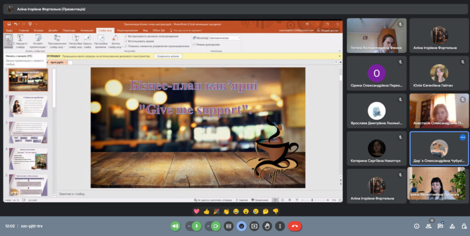Uncheck 'Использовать время' checkbox

(126, 41)
